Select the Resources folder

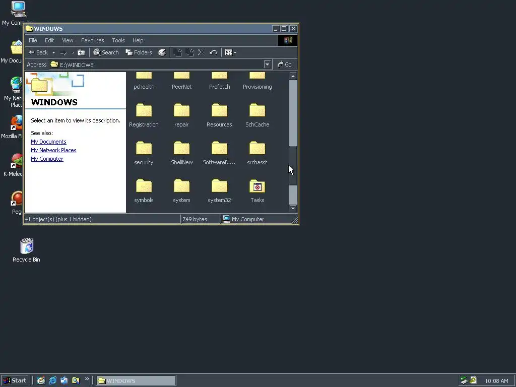(220, 115)
